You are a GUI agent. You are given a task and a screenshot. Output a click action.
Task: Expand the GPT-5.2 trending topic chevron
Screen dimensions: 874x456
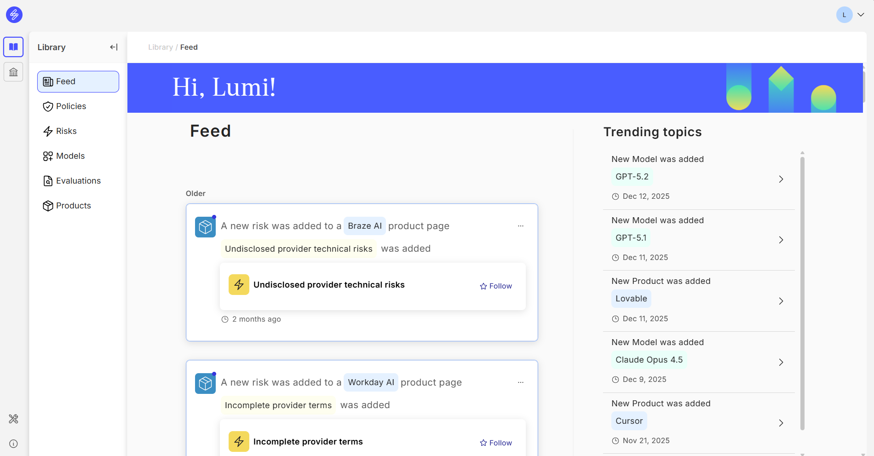[x=781, y=179]
